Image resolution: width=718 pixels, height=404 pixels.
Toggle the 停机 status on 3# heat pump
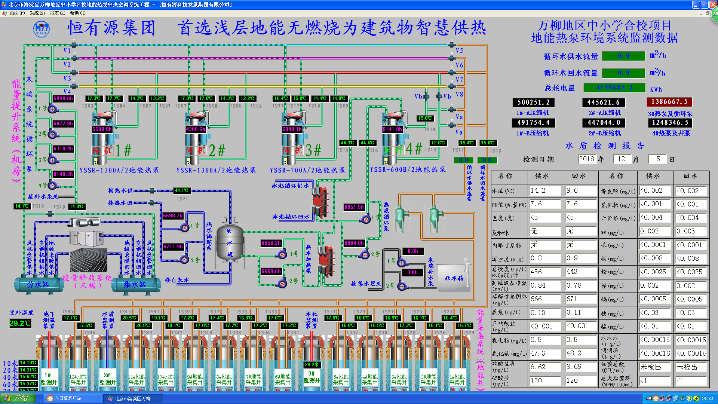(292, 150)
